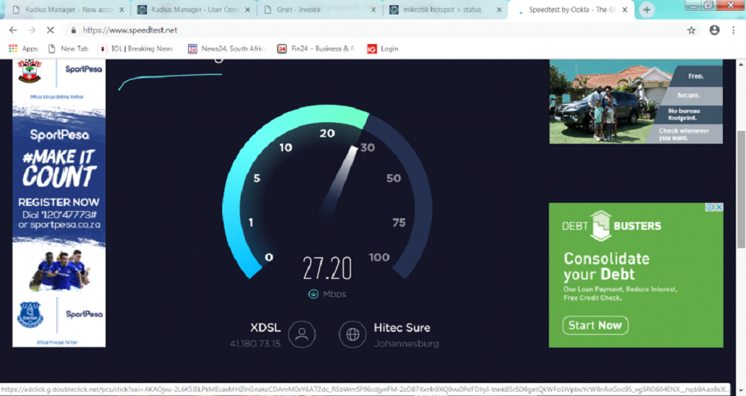Viewport: 746px width, 396px height.
Task: Click Start Now in Debt Busters ad
Action: pyautogui.click(x=595, y=325)
